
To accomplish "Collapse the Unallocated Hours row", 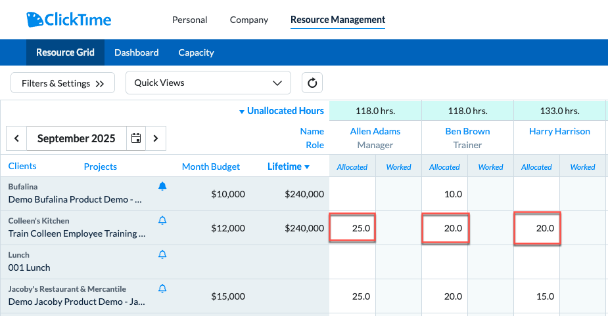I will click(281, 111).
